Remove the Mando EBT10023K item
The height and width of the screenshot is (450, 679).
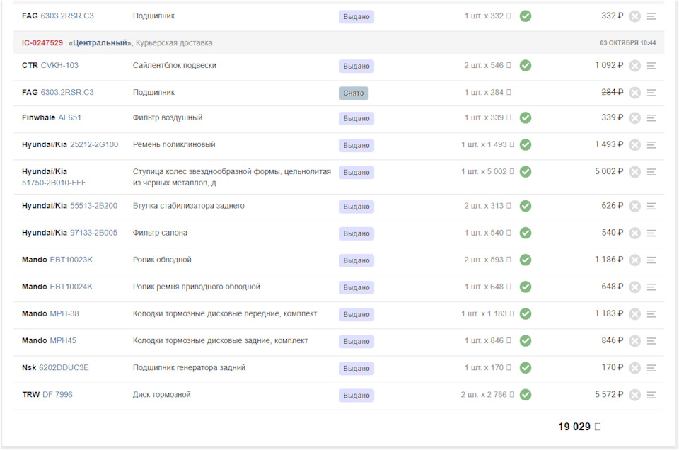[x=634, y=260]
